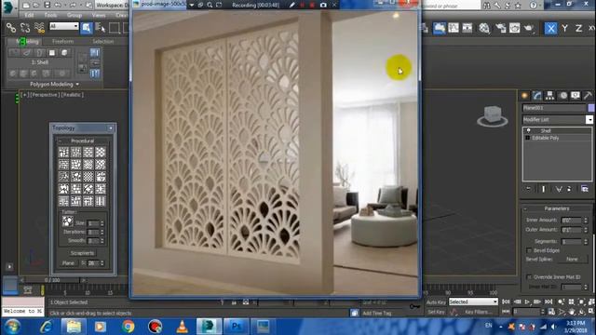Image resolution: width=596 pixels, height=335 pixels.
Task: Open the Group menu
Action: click(74, 15)
